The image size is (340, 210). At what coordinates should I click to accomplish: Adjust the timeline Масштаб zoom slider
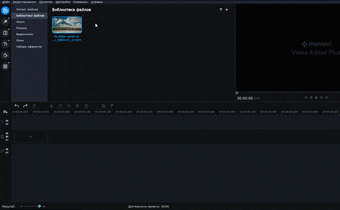pos(39,206)
